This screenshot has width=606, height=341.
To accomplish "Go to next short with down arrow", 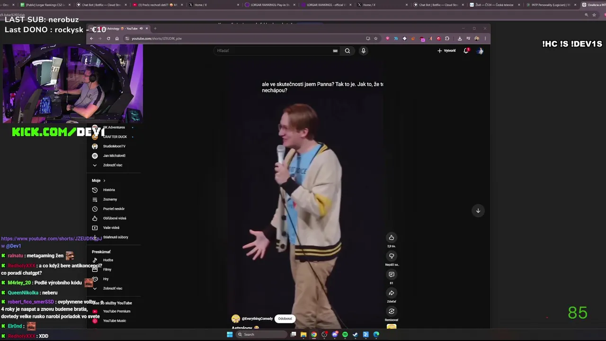I will [x=478, y=211].
